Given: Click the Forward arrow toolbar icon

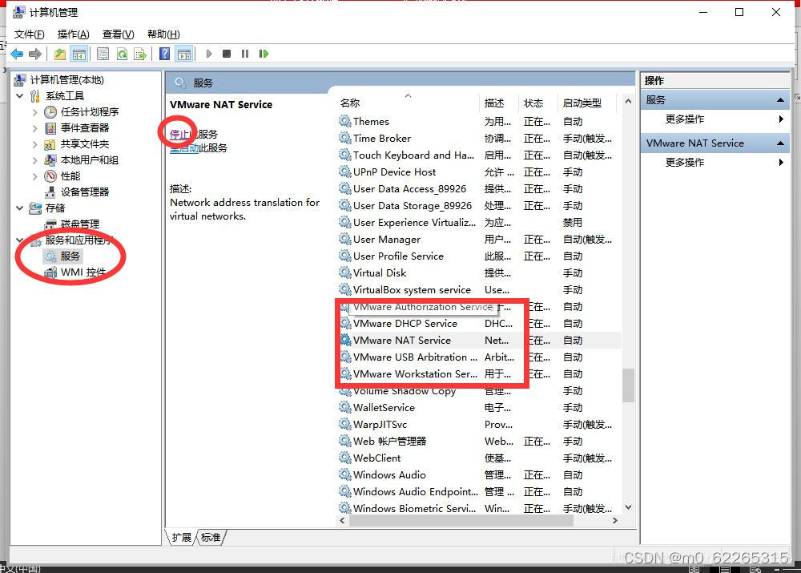Looking at the screenshot, I should [x=35, y=54].
